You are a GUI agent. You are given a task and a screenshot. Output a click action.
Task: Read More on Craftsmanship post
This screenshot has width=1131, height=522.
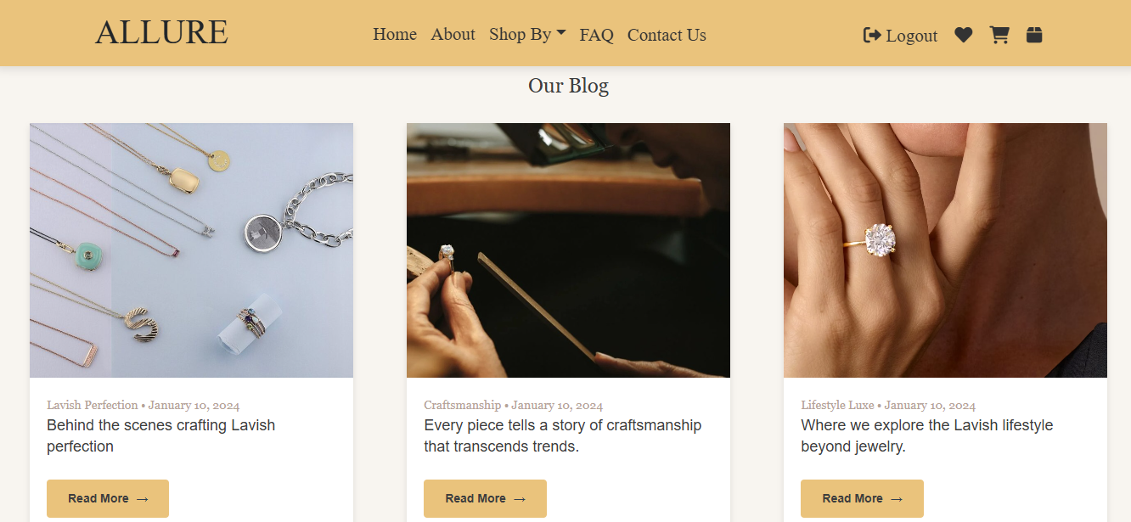[485, 498]
